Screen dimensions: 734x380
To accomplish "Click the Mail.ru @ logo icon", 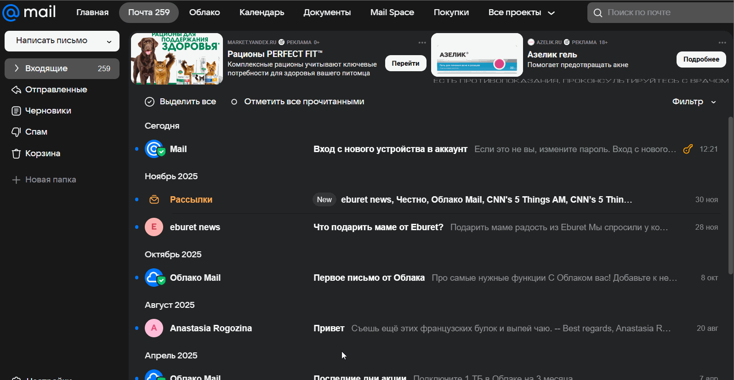I will [11, 12].
